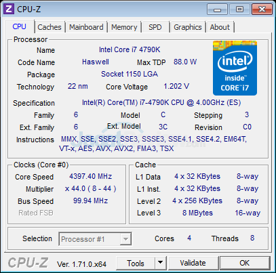Click the Level 3 cache value 8 MBytes

(x=197, y=213)
